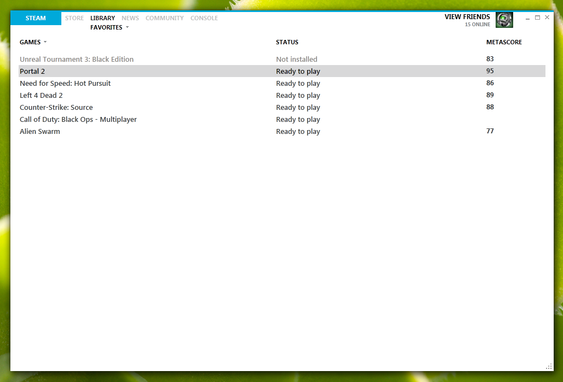This screenshot has height=382, width=563.
Task: Maximize the Steam window
Action: click(x=537, y=17)
